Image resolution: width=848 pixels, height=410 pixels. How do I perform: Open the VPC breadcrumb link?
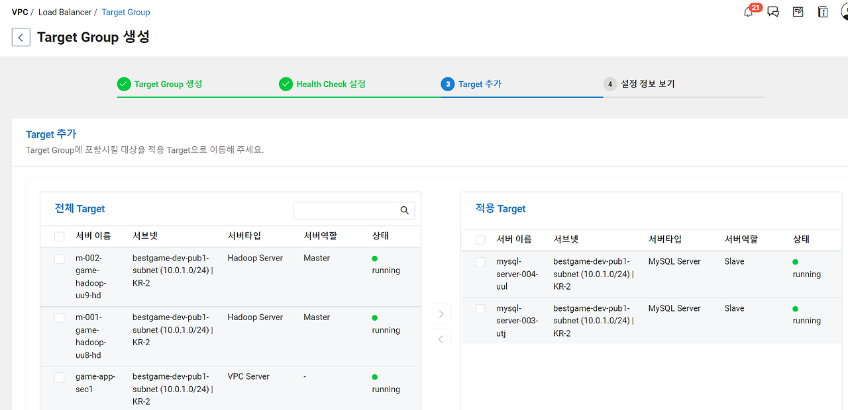[x=20, y=12]
